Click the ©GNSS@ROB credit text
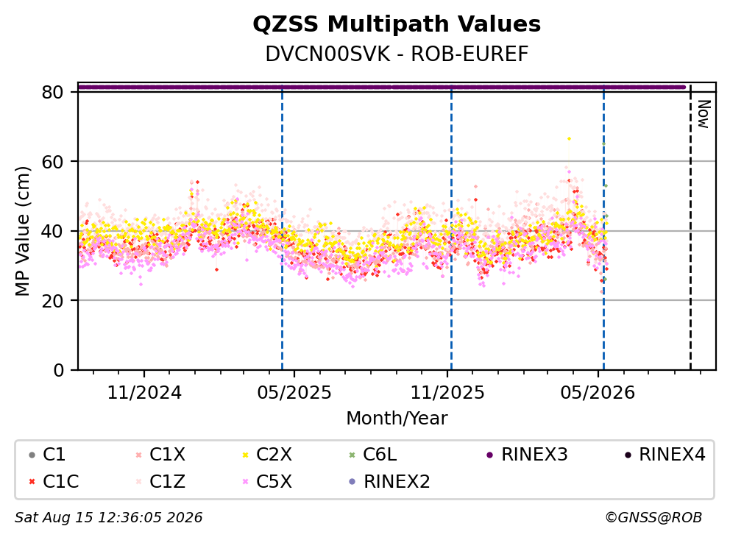The width and height of the screenshot is (730, 540). [653, 518]
